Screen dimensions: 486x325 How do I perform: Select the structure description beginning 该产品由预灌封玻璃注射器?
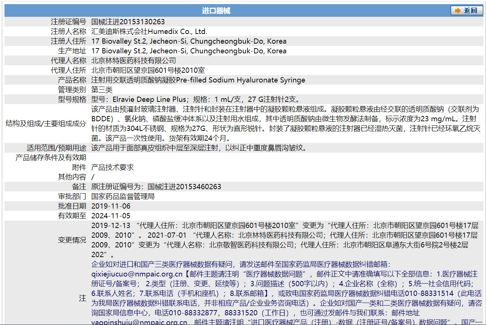[x=286, y=124]
